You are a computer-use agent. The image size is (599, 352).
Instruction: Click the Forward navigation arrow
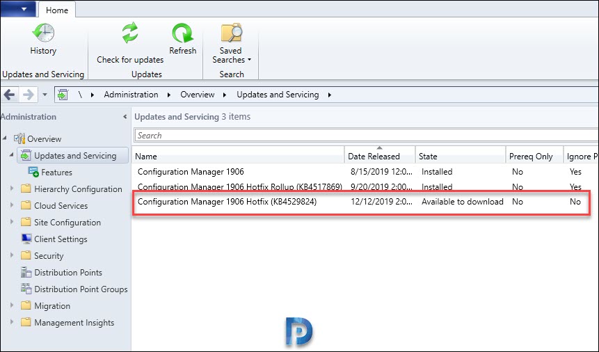click(x=29, y=95)
